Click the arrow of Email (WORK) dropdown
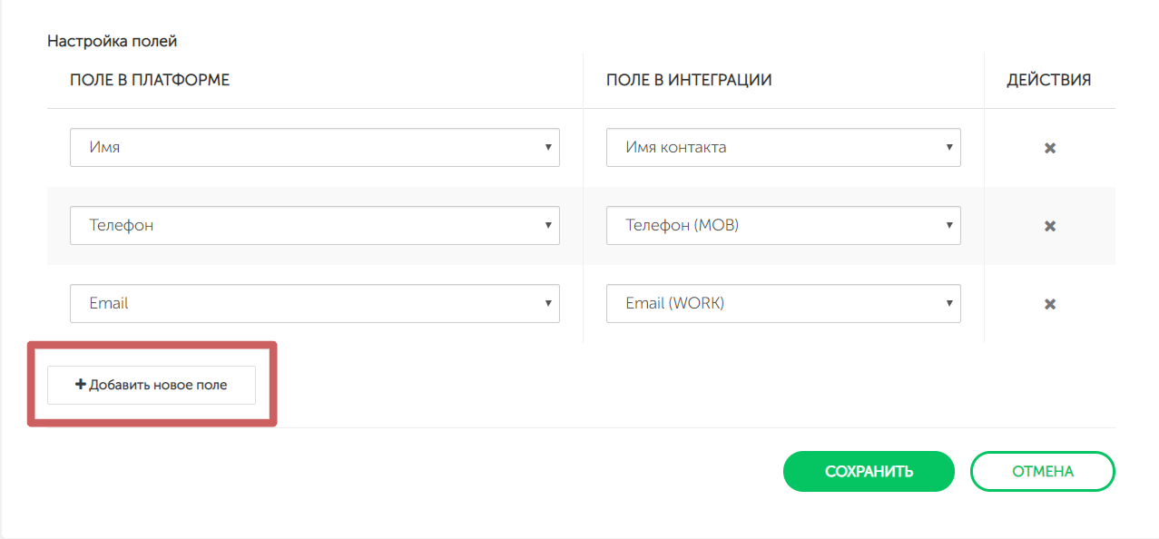Image resolution: width=1159 pixels, height=539 pixels. click(949, 303)
